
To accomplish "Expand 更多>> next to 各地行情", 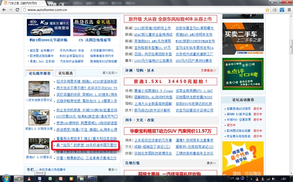I will coord(213,163).
